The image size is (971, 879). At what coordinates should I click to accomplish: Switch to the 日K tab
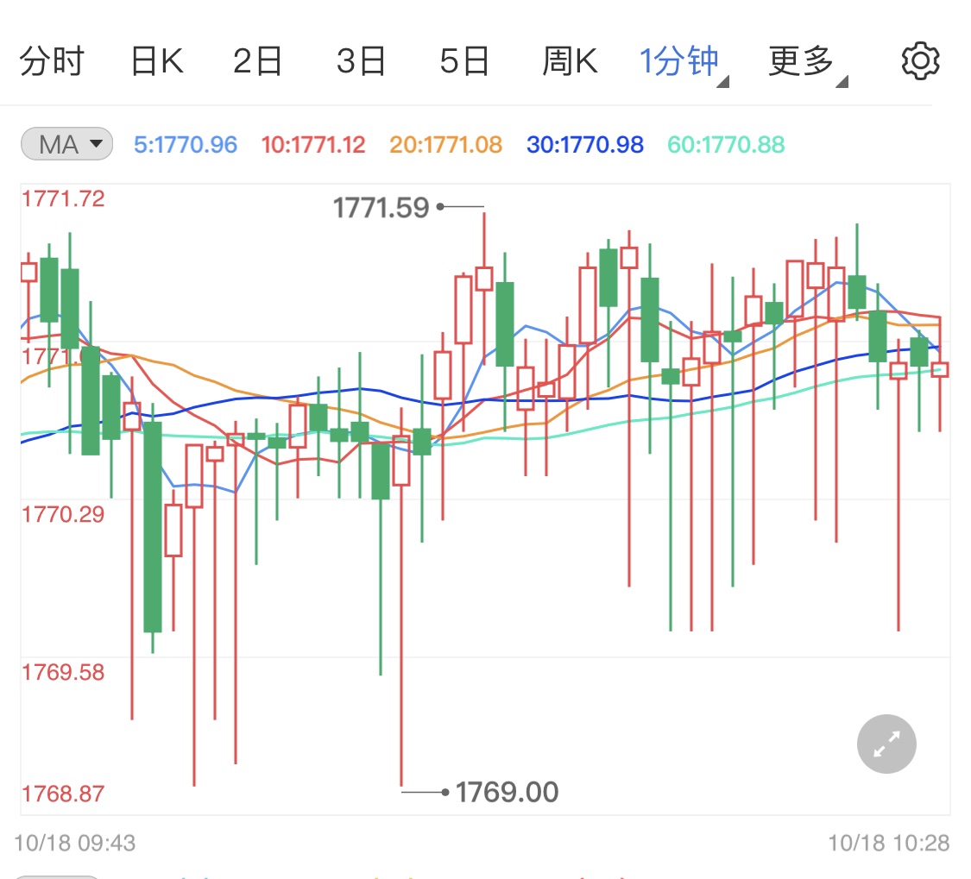click(x=157, y=61)
